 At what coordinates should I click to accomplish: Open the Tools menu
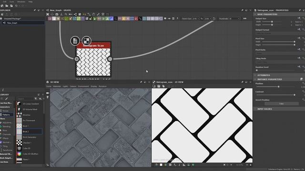tap(12, 2)
